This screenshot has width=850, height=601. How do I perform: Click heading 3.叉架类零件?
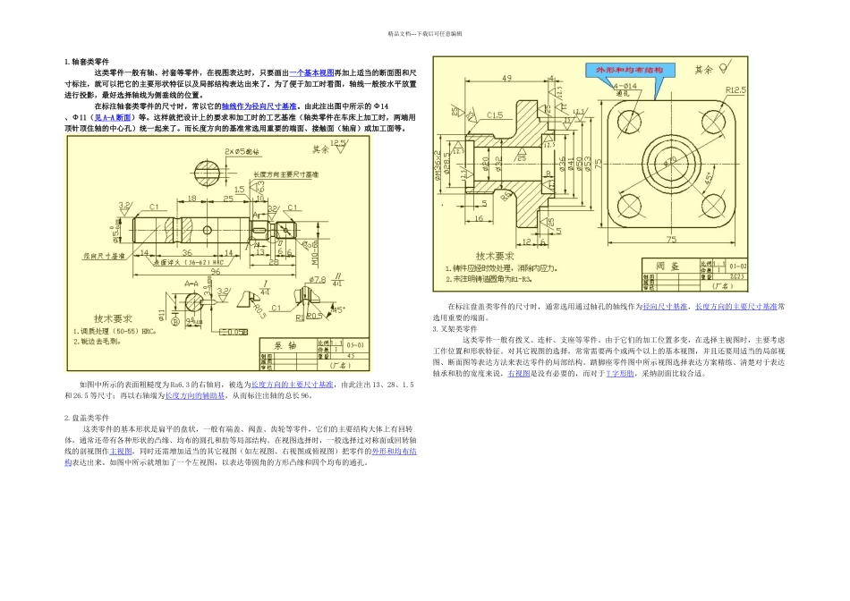(455, 329)
